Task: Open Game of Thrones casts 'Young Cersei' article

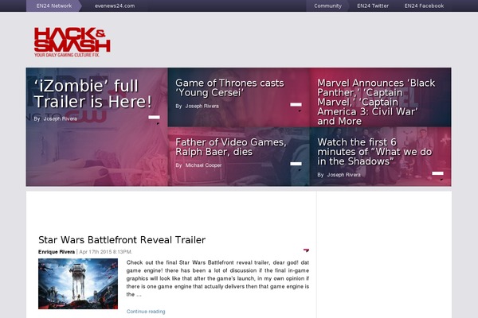Action: 229,87
